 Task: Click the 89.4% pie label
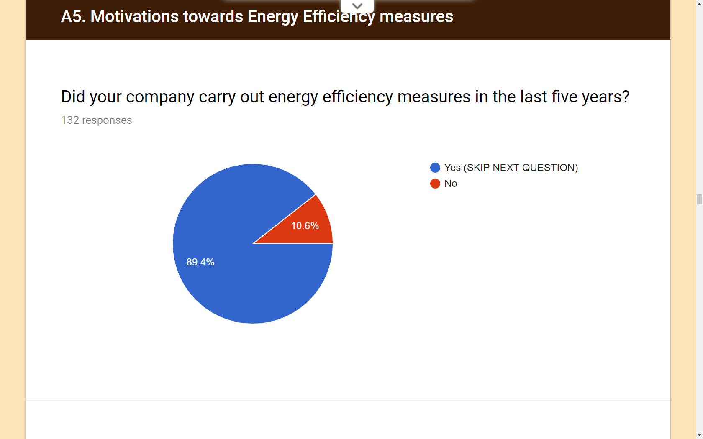(x=200, y=262)
